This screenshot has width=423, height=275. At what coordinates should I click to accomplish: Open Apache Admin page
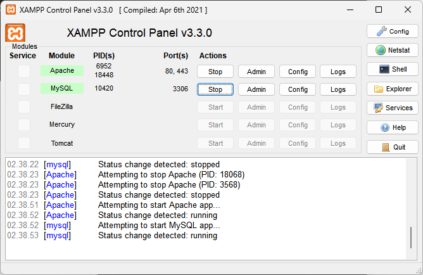click(256, 72)
